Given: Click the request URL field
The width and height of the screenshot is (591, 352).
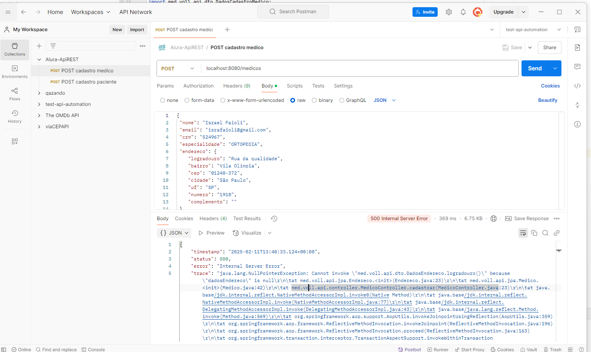Looking at the screenshot, I should point(359,68).
